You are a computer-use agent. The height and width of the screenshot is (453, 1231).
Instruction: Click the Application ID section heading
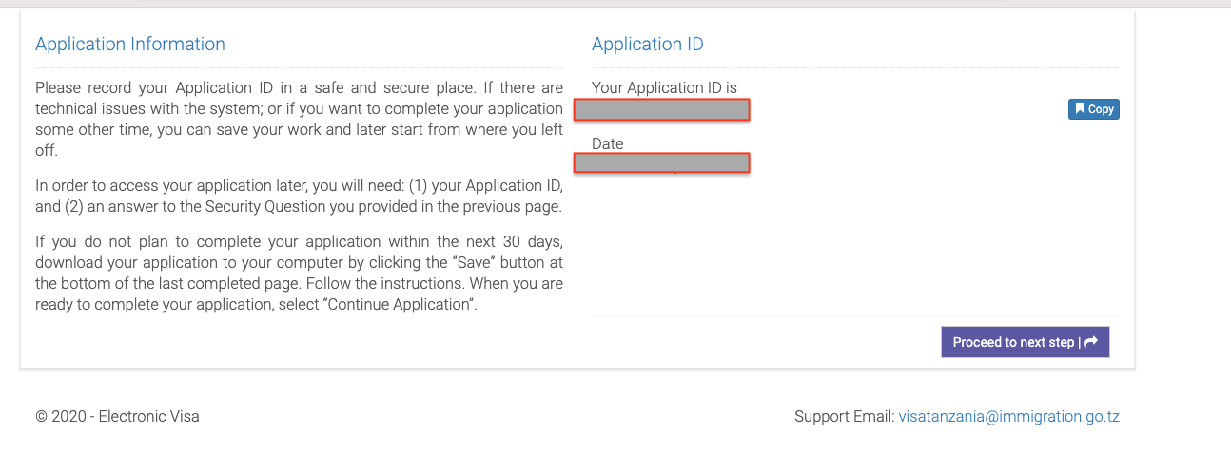click(647, 44)
